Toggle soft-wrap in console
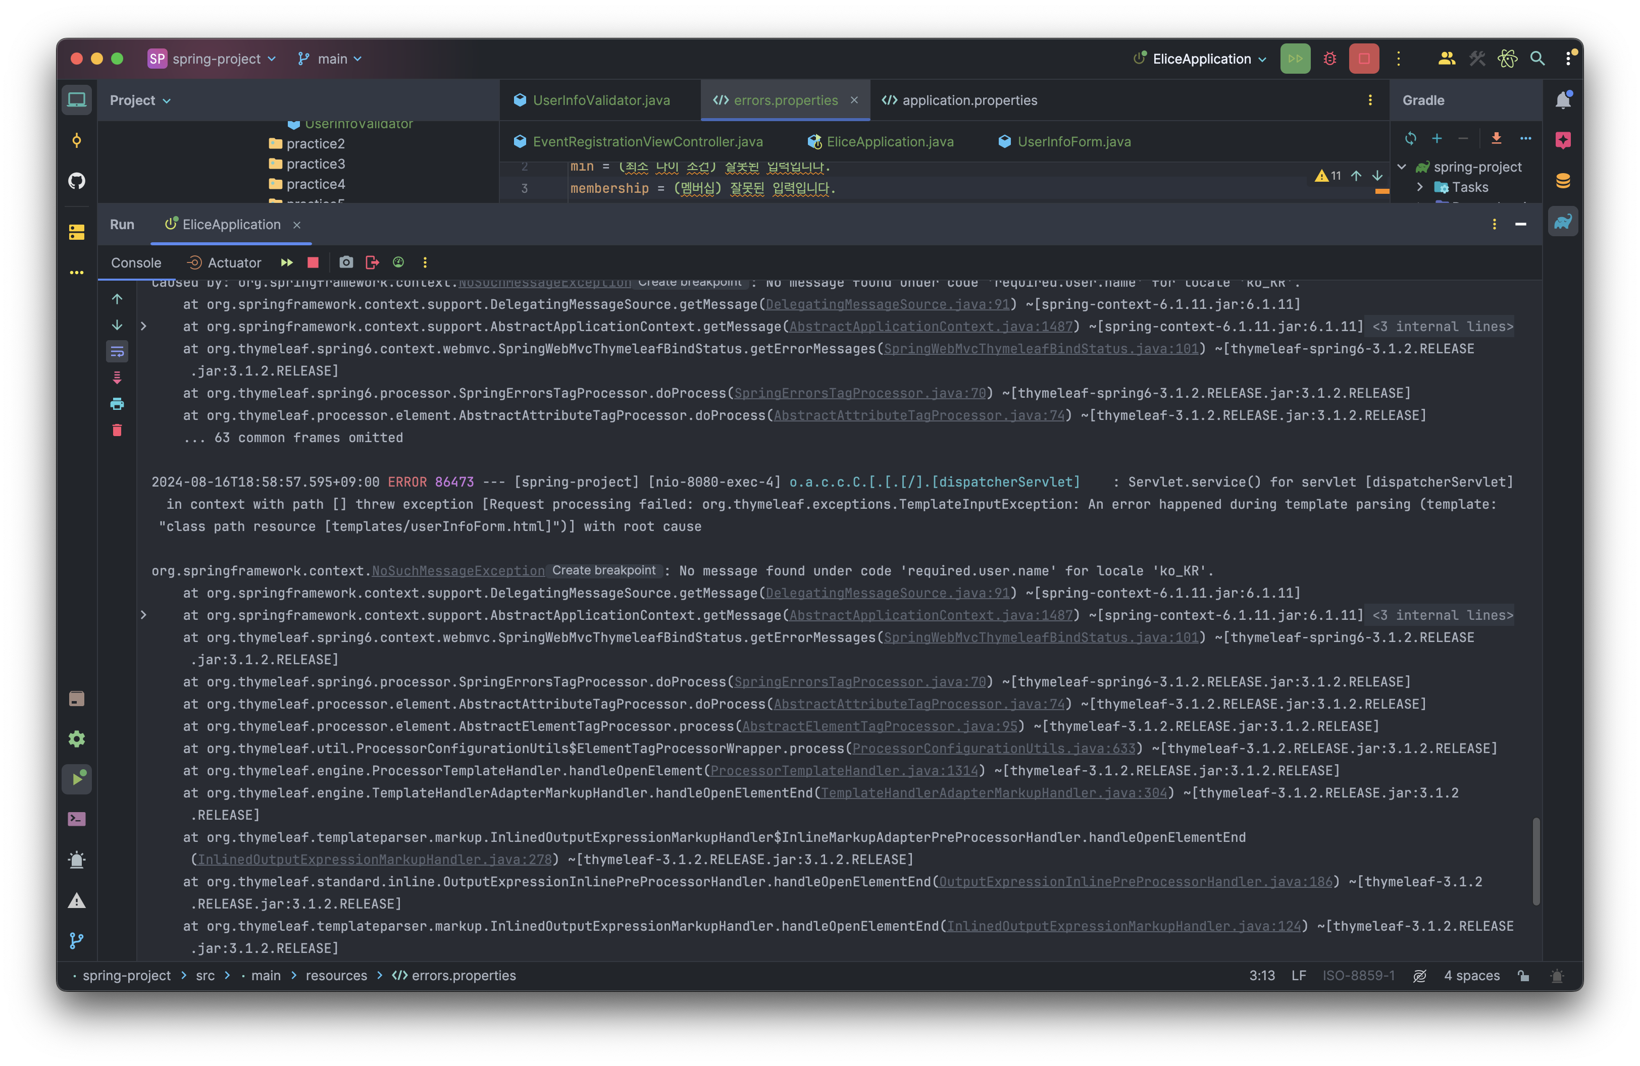Image resolution: width=1640 pixels, height=1066 pixels. pos(117,352)
